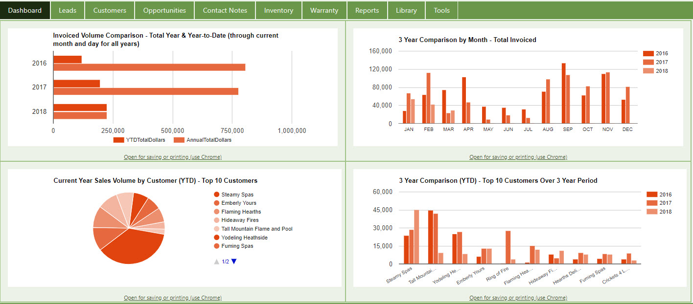The image size is (693, 304).
Task: Switch to the Leads tab
Action: 67,10
